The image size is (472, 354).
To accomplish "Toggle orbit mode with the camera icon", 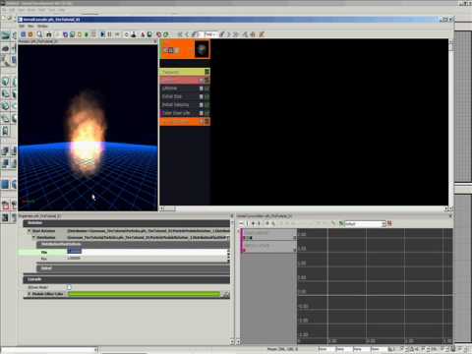I will tap(49, 34).
